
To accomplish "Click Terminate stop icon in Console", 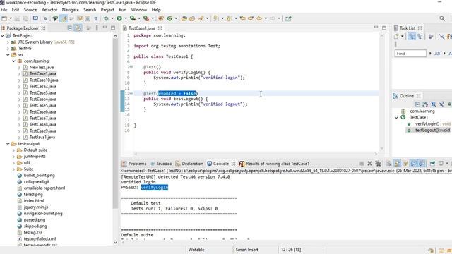I will tap(362, 163).
